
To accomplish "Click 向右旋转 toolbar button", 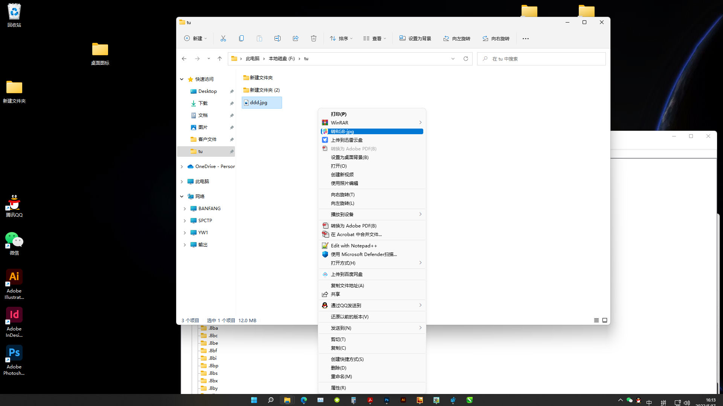I will pyautogui.click(x=496, y=38).
